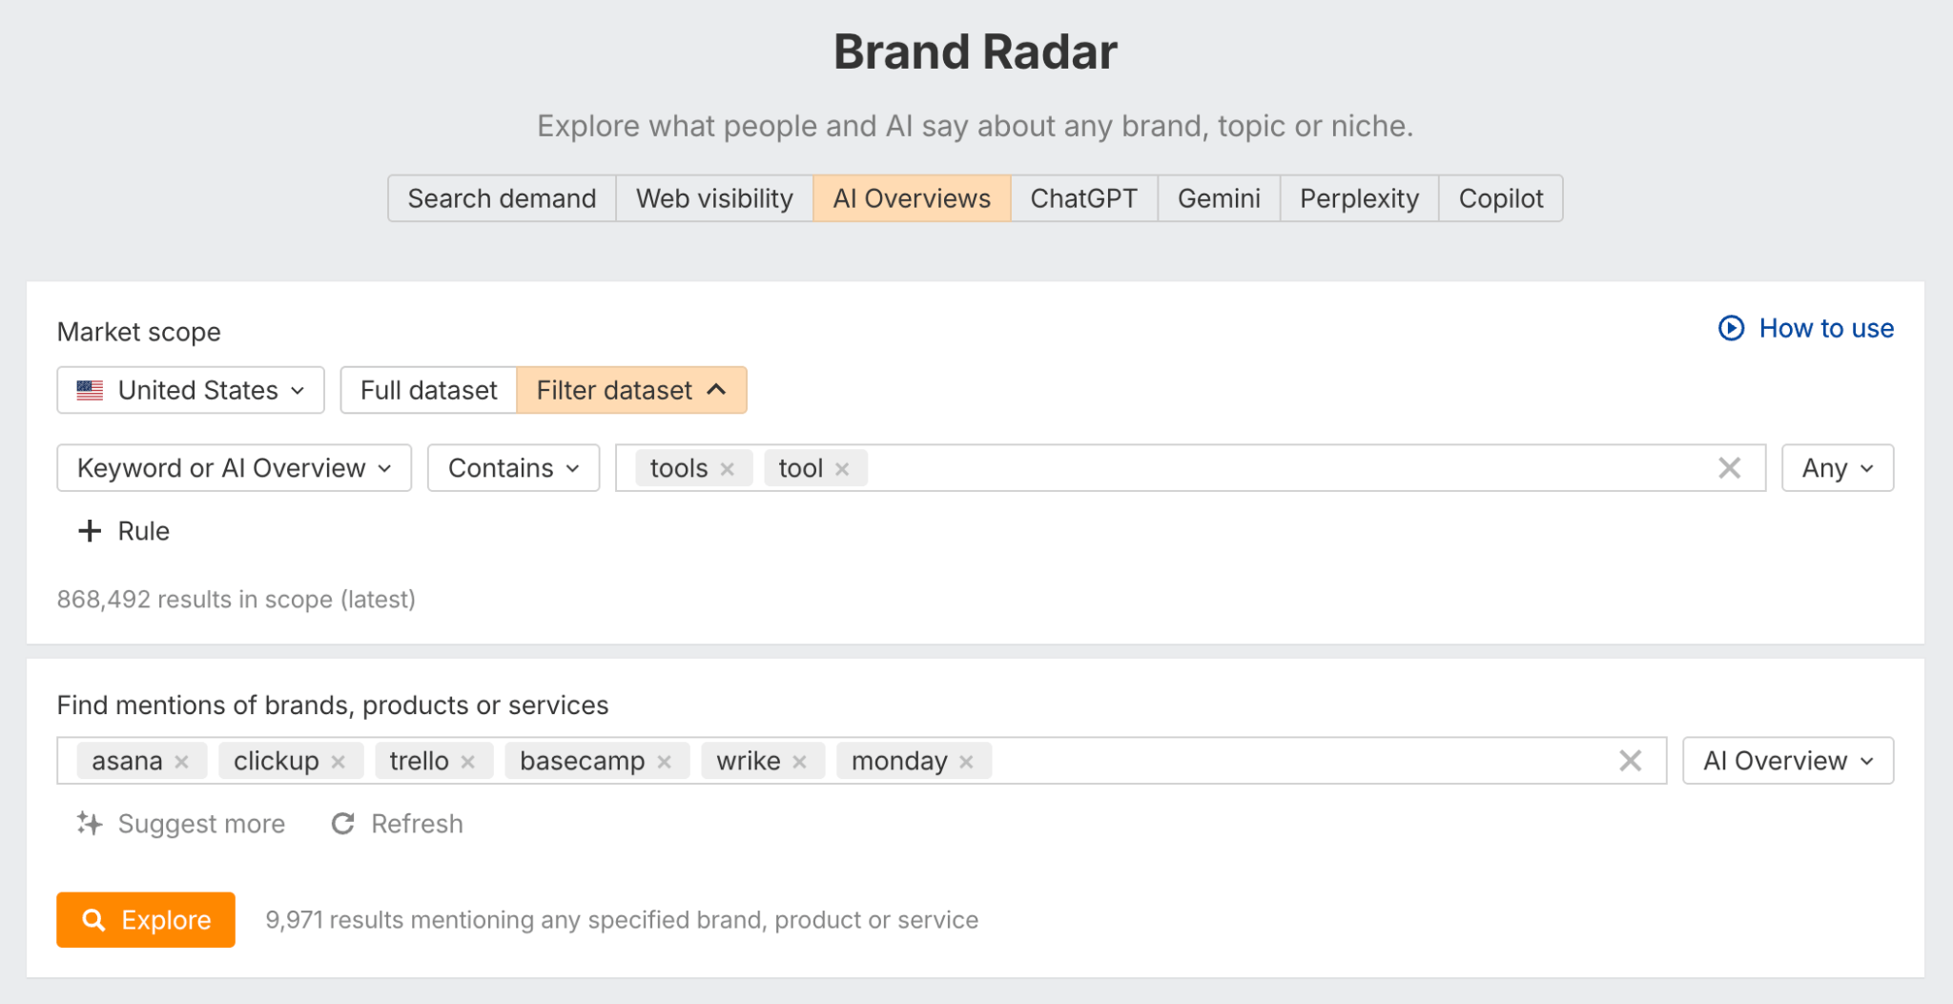Open the United States country dropdown

pyautogui.click(x=190, y=390)
